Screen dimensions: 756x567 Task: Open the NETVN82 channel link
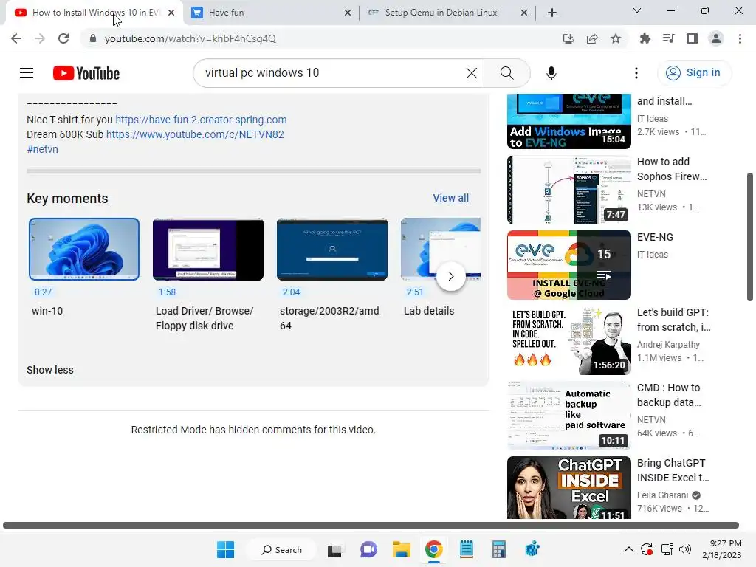coord(195,134)
